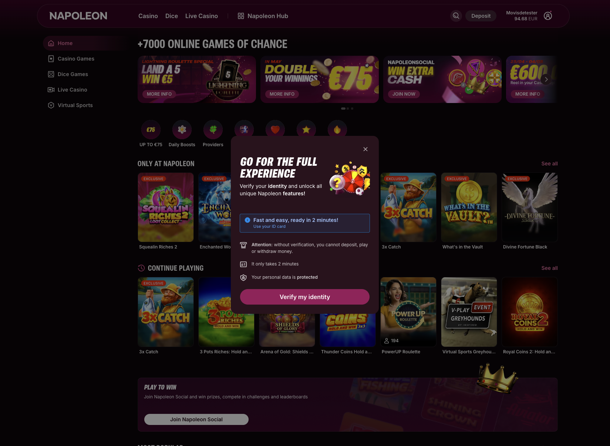Open the Providers clover icon
This screenshot has width=610, height=446.
[213, 130]
